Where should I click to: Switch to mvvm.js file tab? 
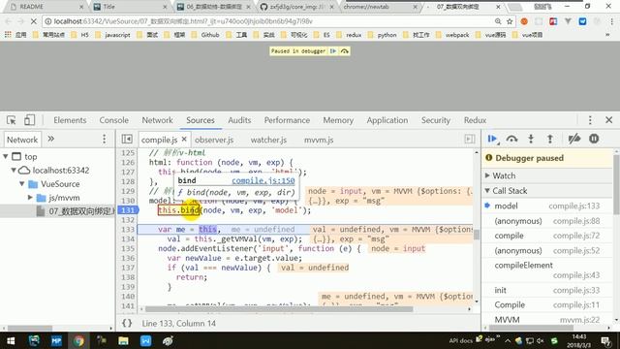pos(319,140)
